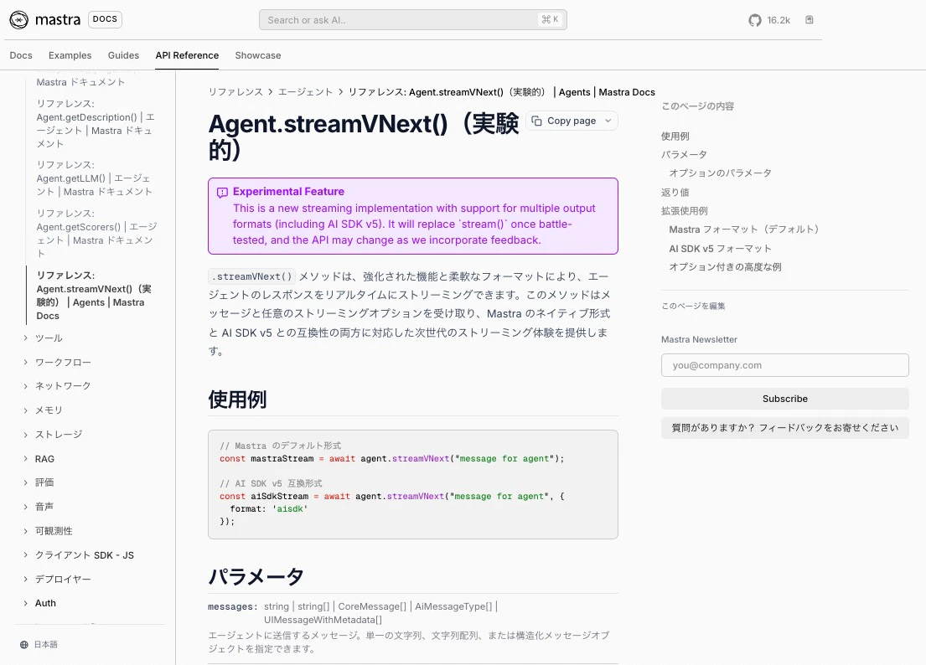Click the Experimental Feature callout icon
This screenshot has height=665, width=926.
pos(222,193)
